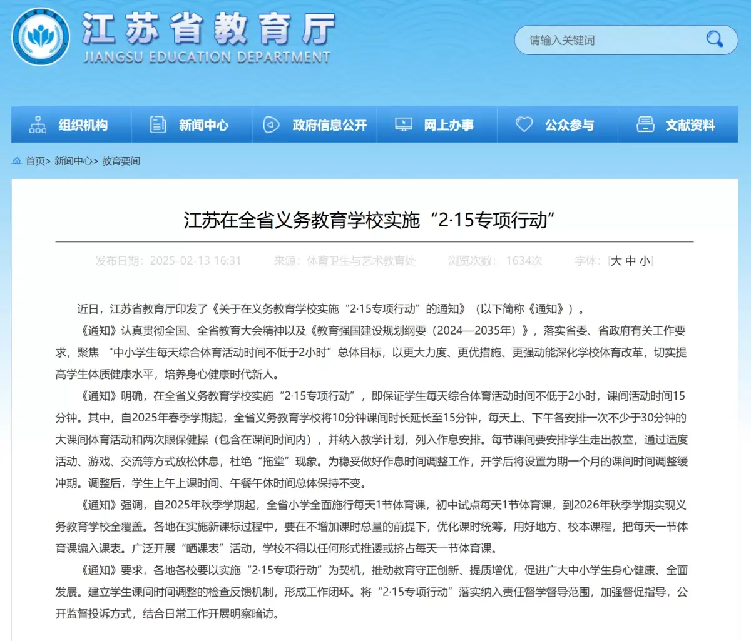Set font size to 中 (medium)
Screen dimensions: 751x641
631,261
